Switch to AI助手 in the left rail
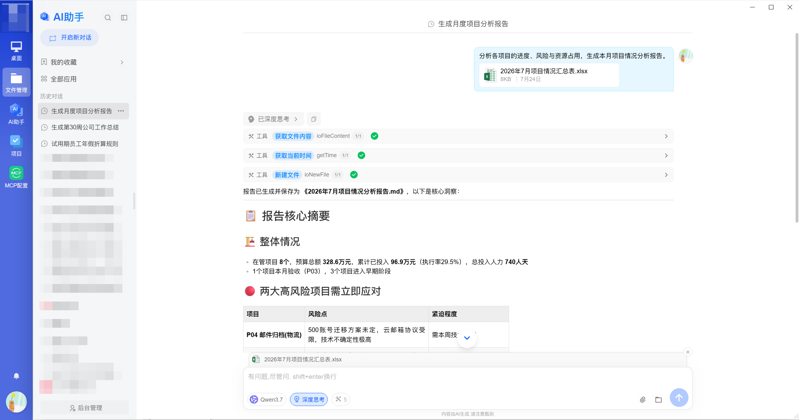799x420 pixels. pyautogui.click(x=16, y=114)
